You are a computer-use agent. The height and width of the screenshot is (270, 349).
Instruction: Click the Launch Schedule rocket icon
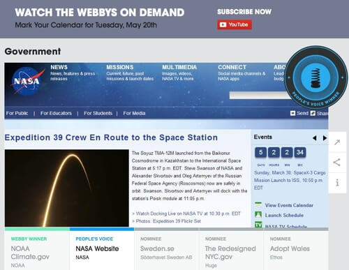click(x=258, y=214)
